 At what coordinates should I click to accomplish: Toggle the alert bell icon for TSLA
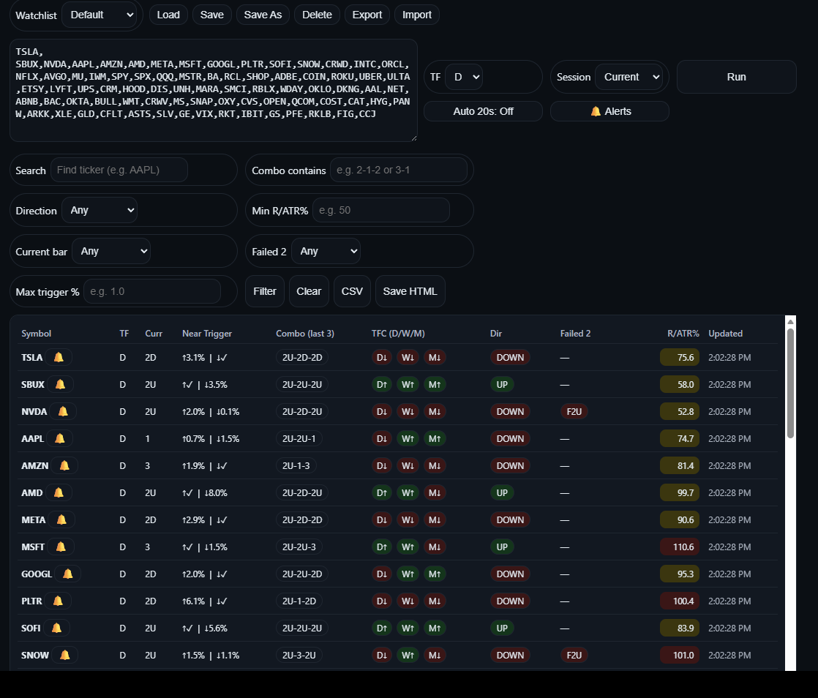[58, 357]
